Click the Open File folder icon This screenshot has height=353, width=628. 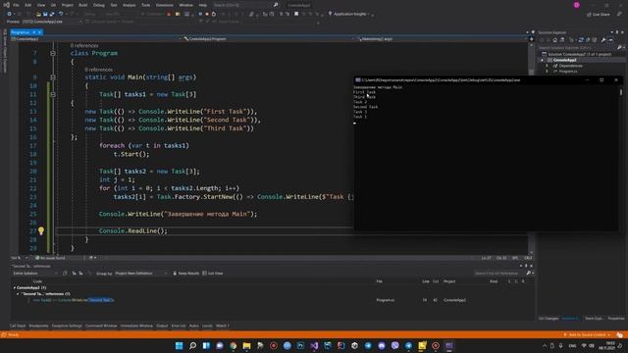[x=38, y=14]
